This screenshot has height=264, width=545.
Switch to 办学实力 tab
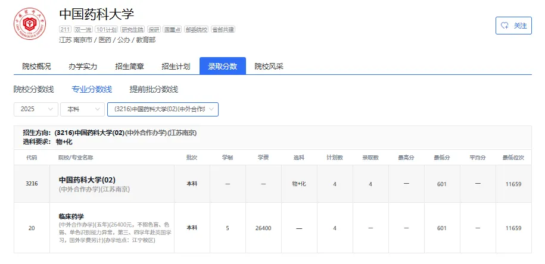coord(83,66)
